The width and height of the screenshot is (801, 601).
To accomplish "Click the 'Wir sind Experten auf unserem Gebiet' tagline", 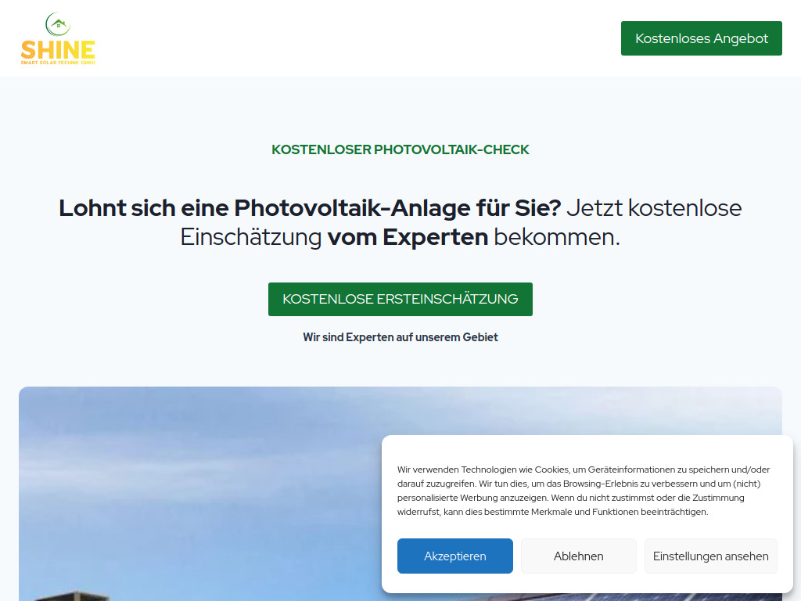I will click(400, 336).
